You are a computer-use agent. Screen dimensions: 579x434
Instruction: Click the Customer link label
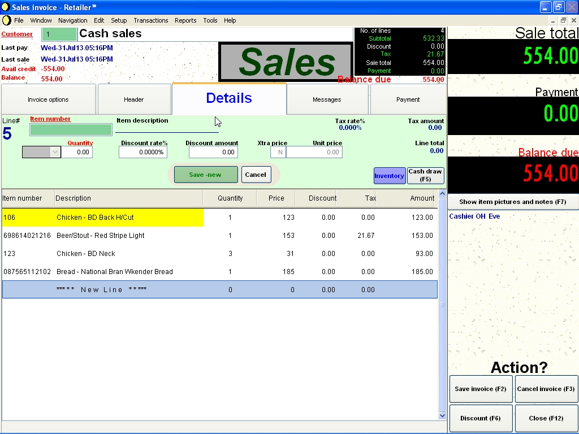[17, 34]
